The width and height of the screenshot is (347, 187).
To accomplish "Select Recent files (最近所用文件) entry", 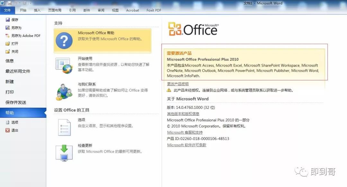I will [x=18, y=71].
